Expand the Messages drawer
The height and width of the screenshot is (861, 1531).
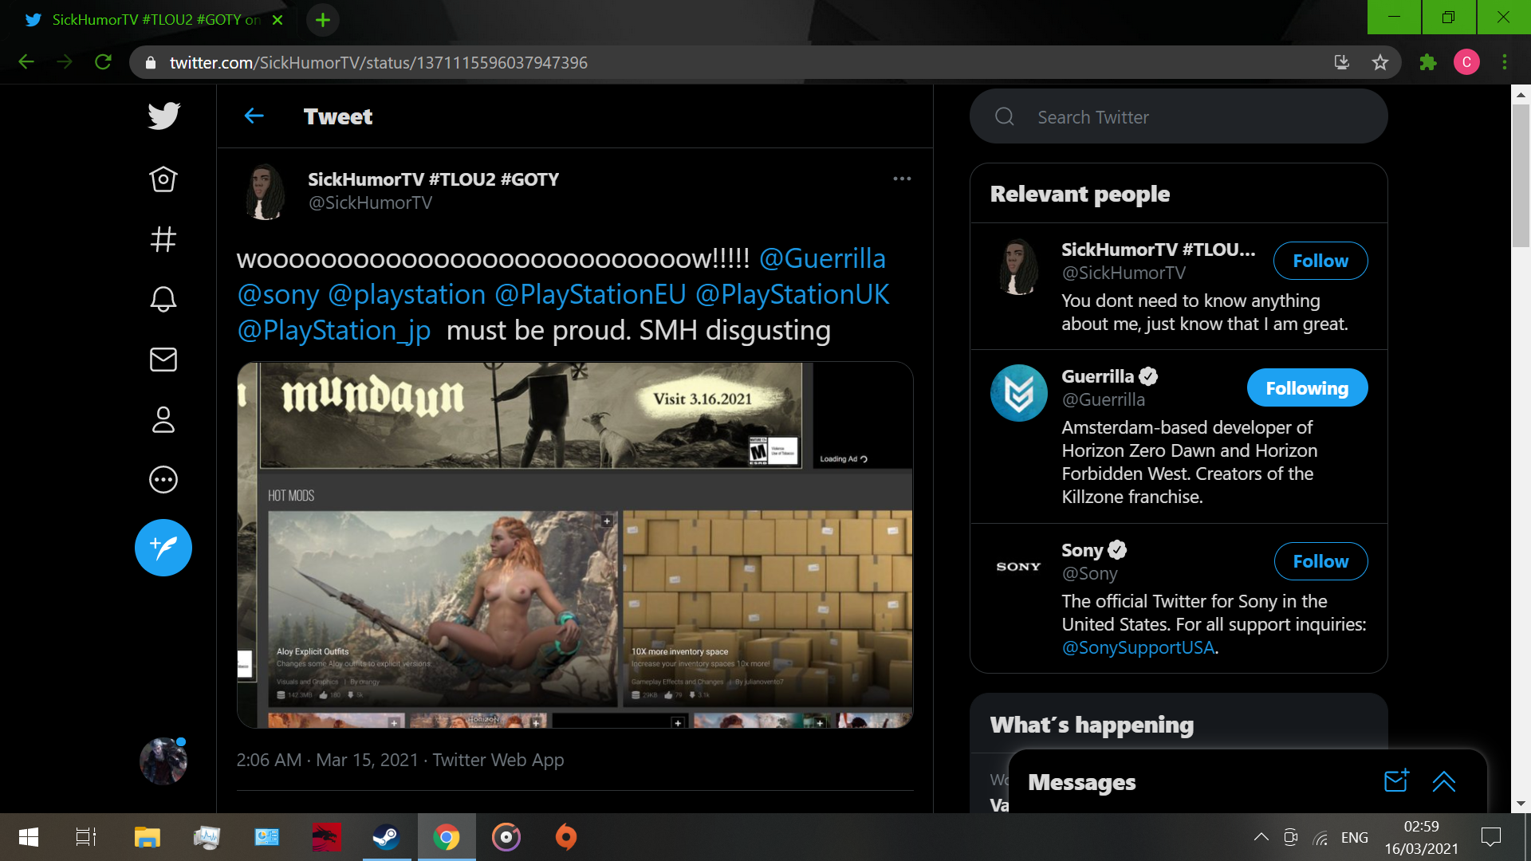[1444, 781]
